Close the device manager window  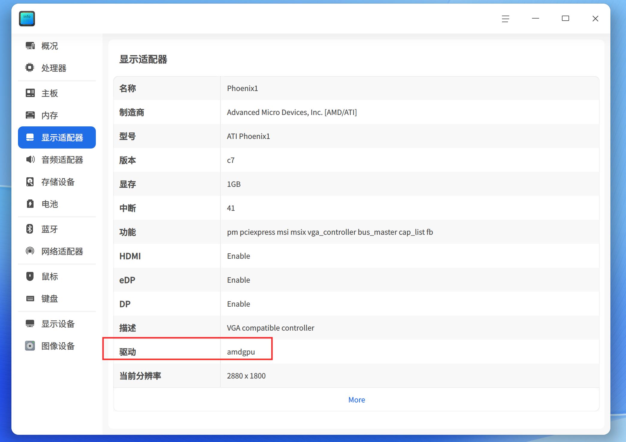click(595, 19)
